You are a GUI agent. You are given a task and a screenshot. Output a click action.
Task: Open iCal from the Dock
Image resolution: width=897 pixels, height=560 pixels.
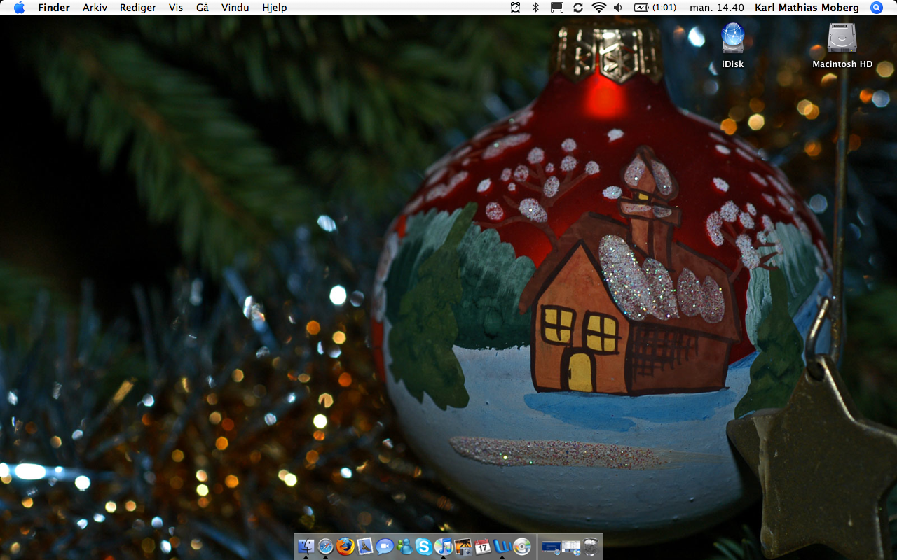483,546
